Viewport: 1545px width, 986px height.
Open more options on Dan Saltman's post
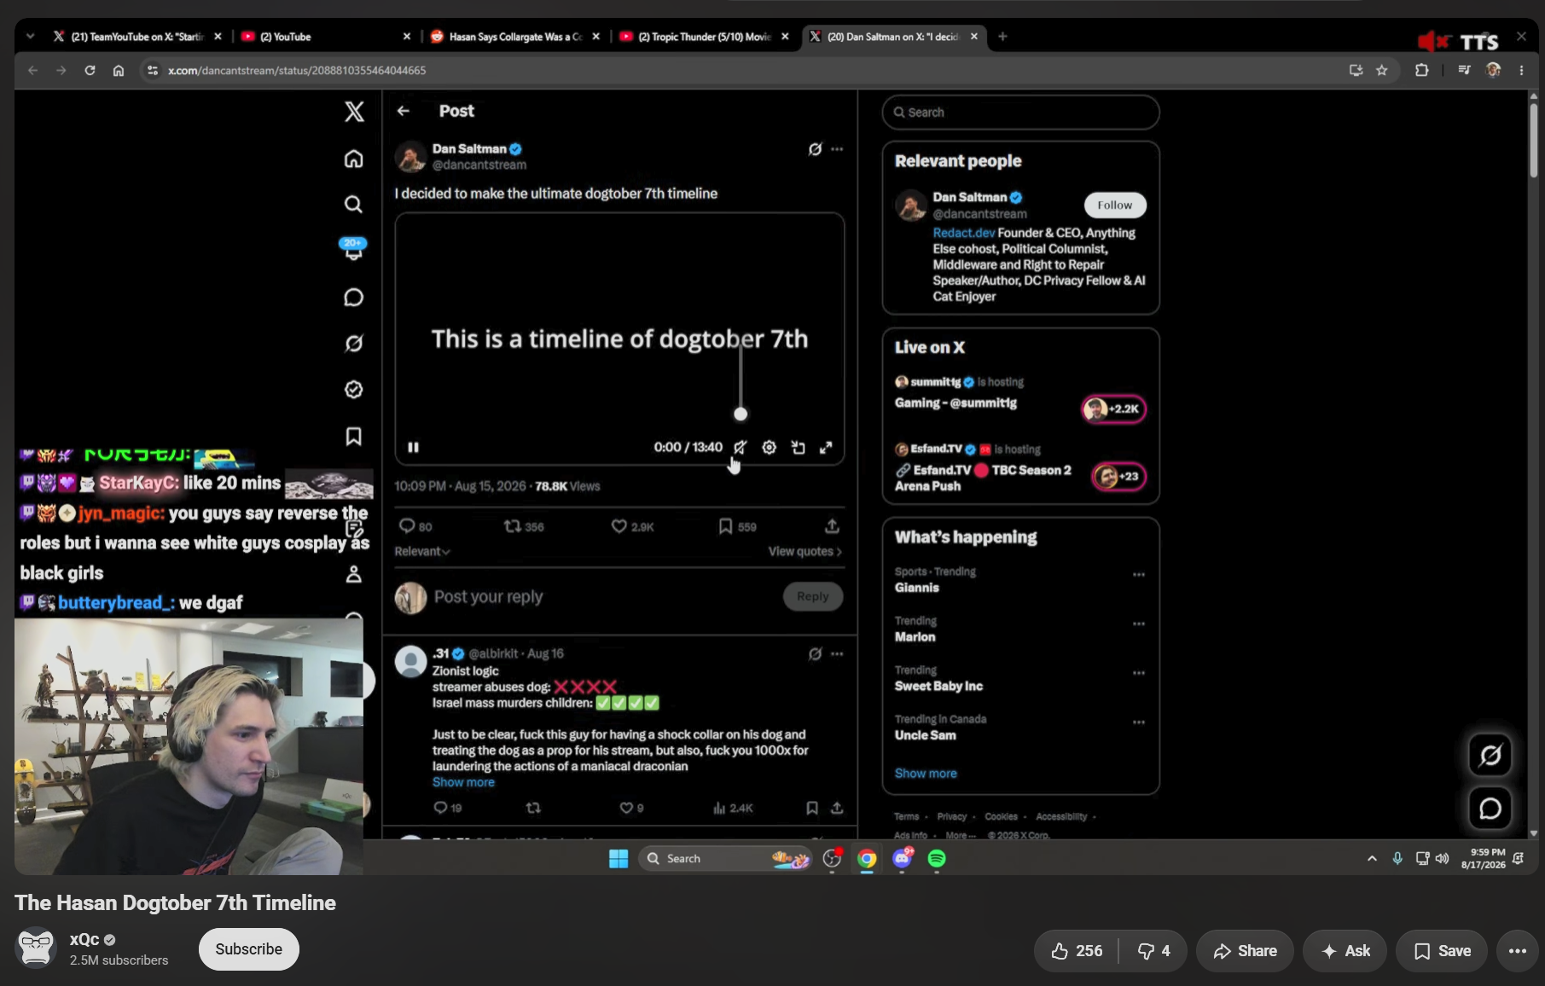click(x=837, y=149)
